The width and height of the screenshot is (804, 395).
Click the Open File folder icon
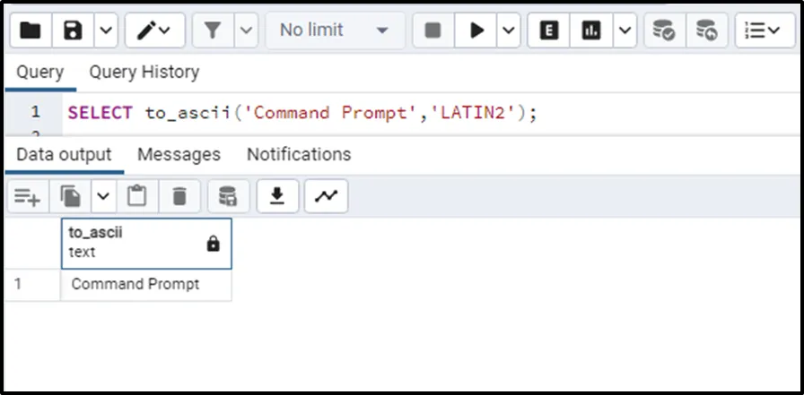click(31, 30)
